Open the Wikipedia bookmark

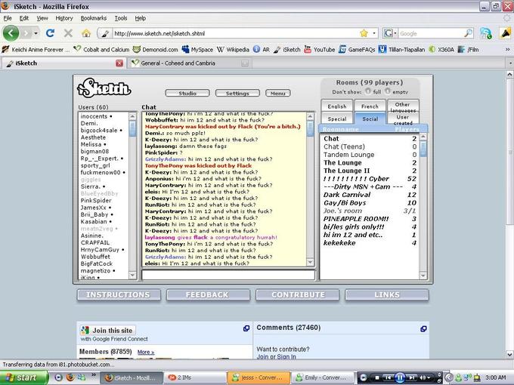(233, 49)
